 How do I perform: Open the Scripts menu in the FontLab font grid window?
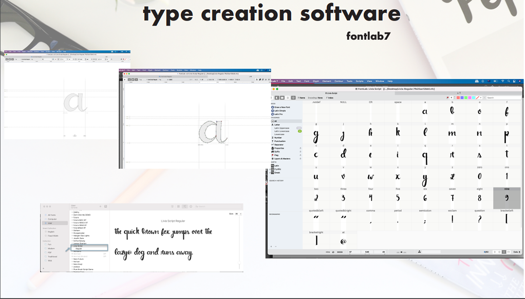click(360, 81)
